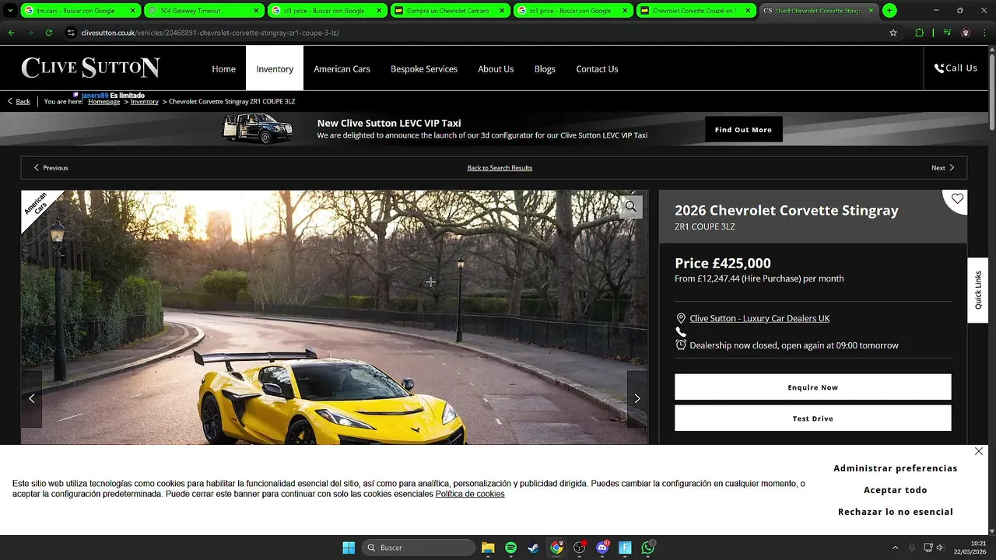Switch to the 'Compra un Chevrolet Camaro' tab
Viewport: 996px width, 560px height.
450,11
